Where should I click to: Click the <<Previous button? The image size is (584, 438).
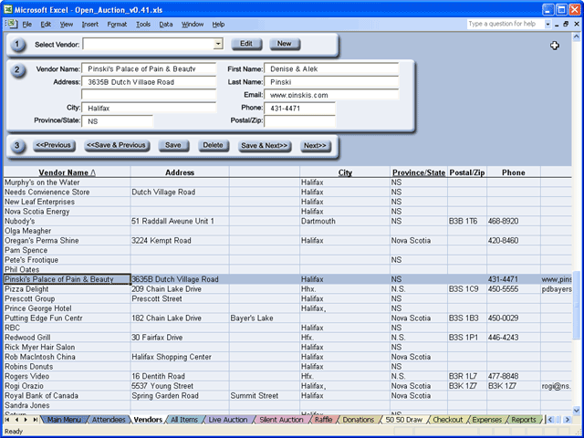(x=54, y=146)
